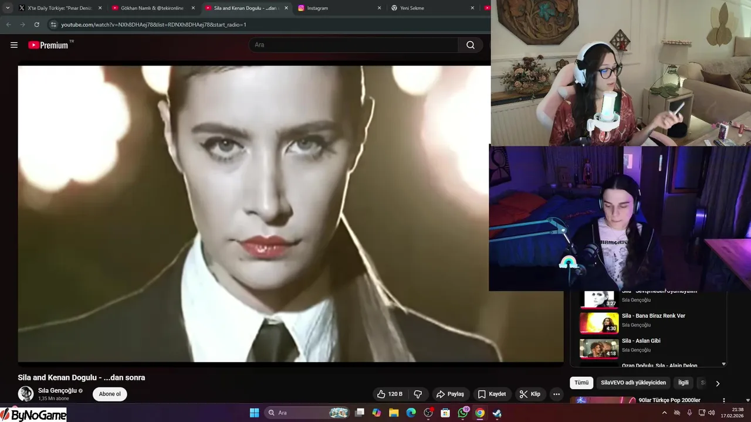This screenshot has width=751, height=422.
Task: Click the Windows taskbar search box
Action: tap(307, 413)
